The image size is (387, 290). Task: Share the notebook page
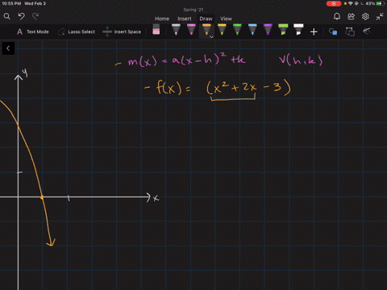351,17
